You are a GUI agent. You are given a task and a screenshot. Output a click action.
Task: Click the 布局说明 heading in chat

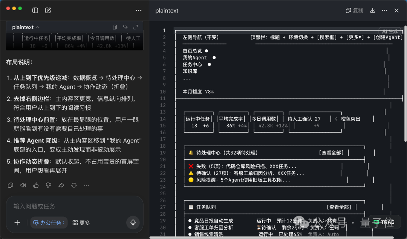coord(19,62)
